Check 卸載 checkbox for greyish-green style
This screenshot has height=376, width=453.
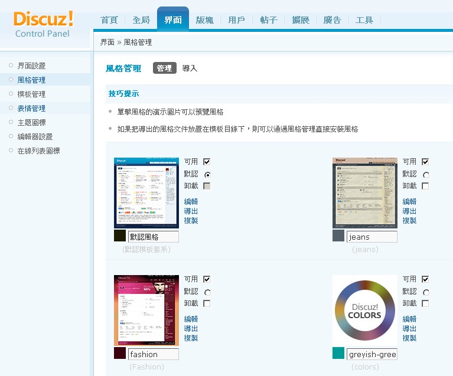click(425, 303)
